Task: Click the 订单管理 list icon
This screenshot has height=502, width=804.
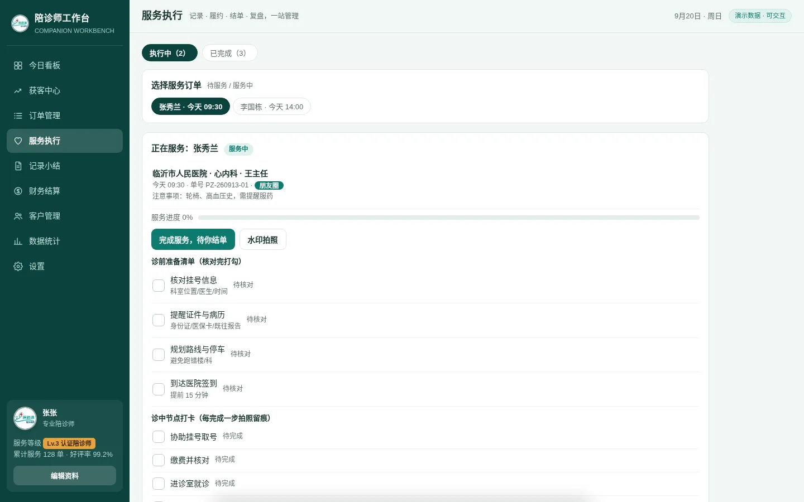Action: [x=18, y=115]
